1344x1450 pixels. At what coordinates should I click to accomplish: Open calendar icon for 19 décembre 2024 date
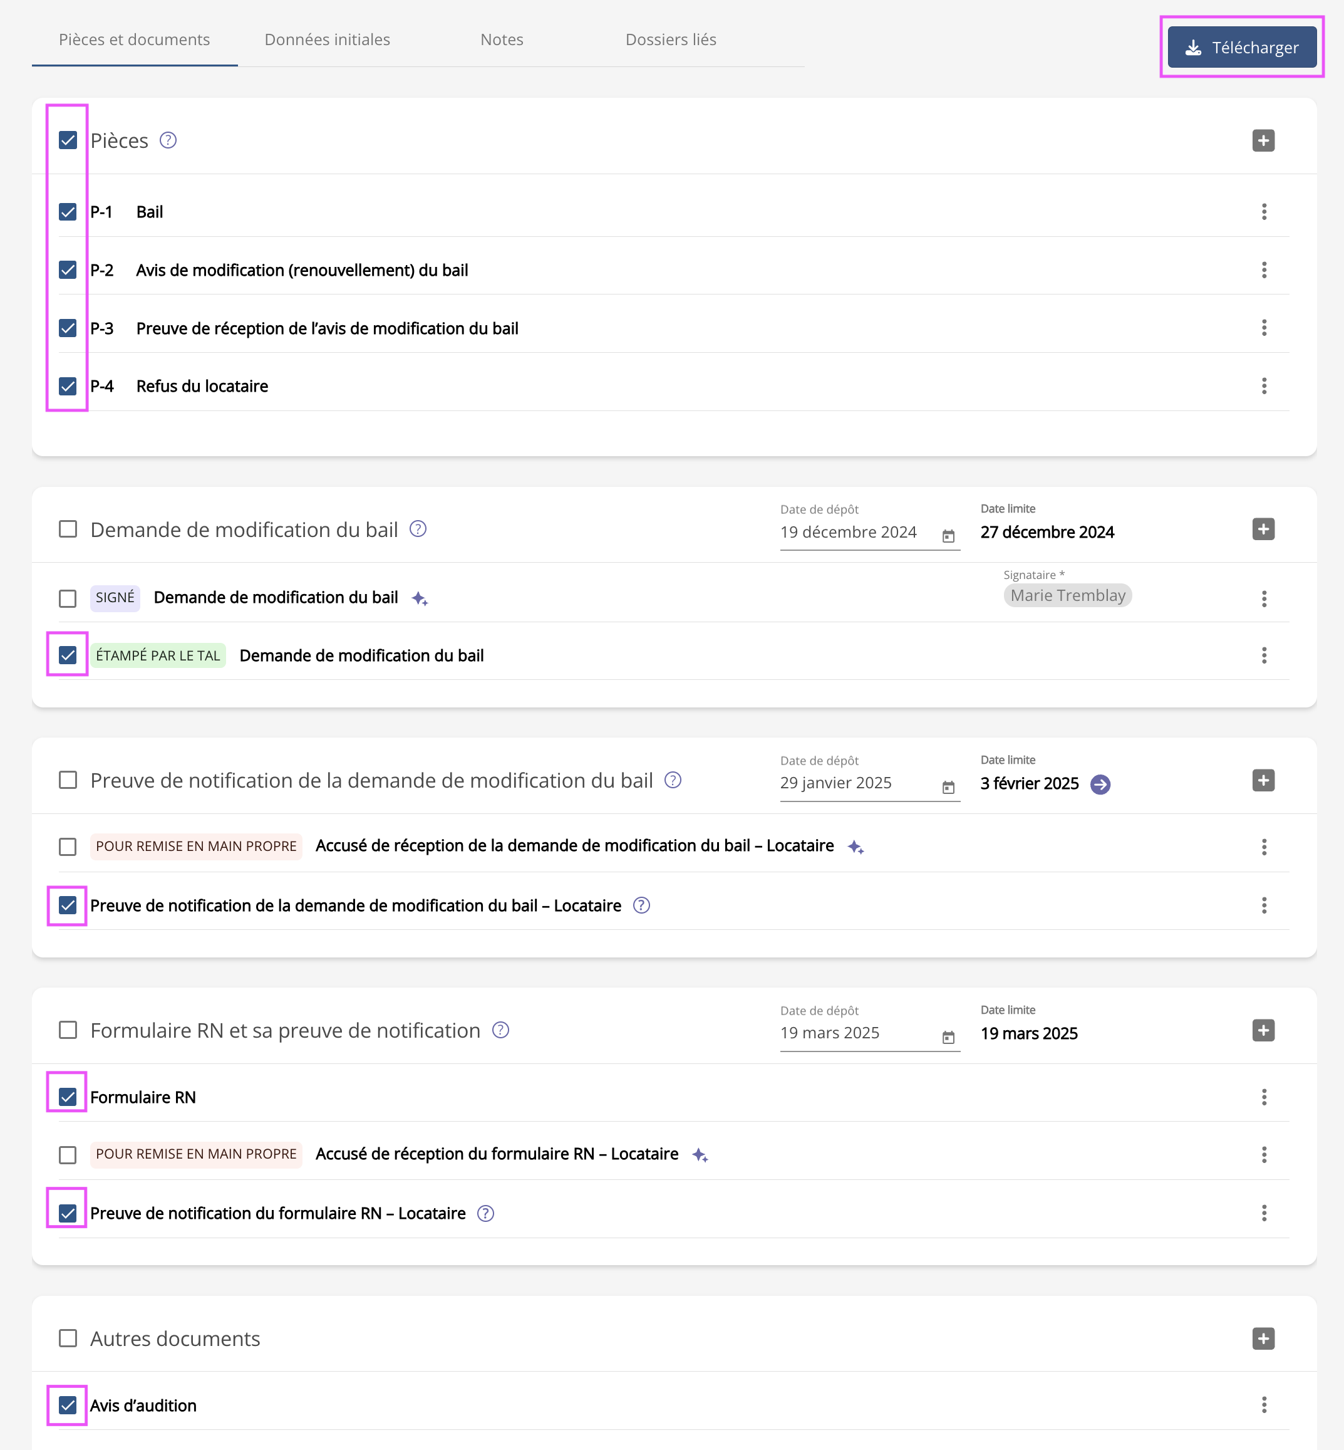coord(948,536)
